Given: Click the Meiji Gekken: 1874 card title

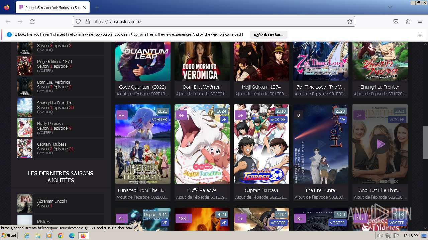Looking at the screenshot, I should 261,87.
